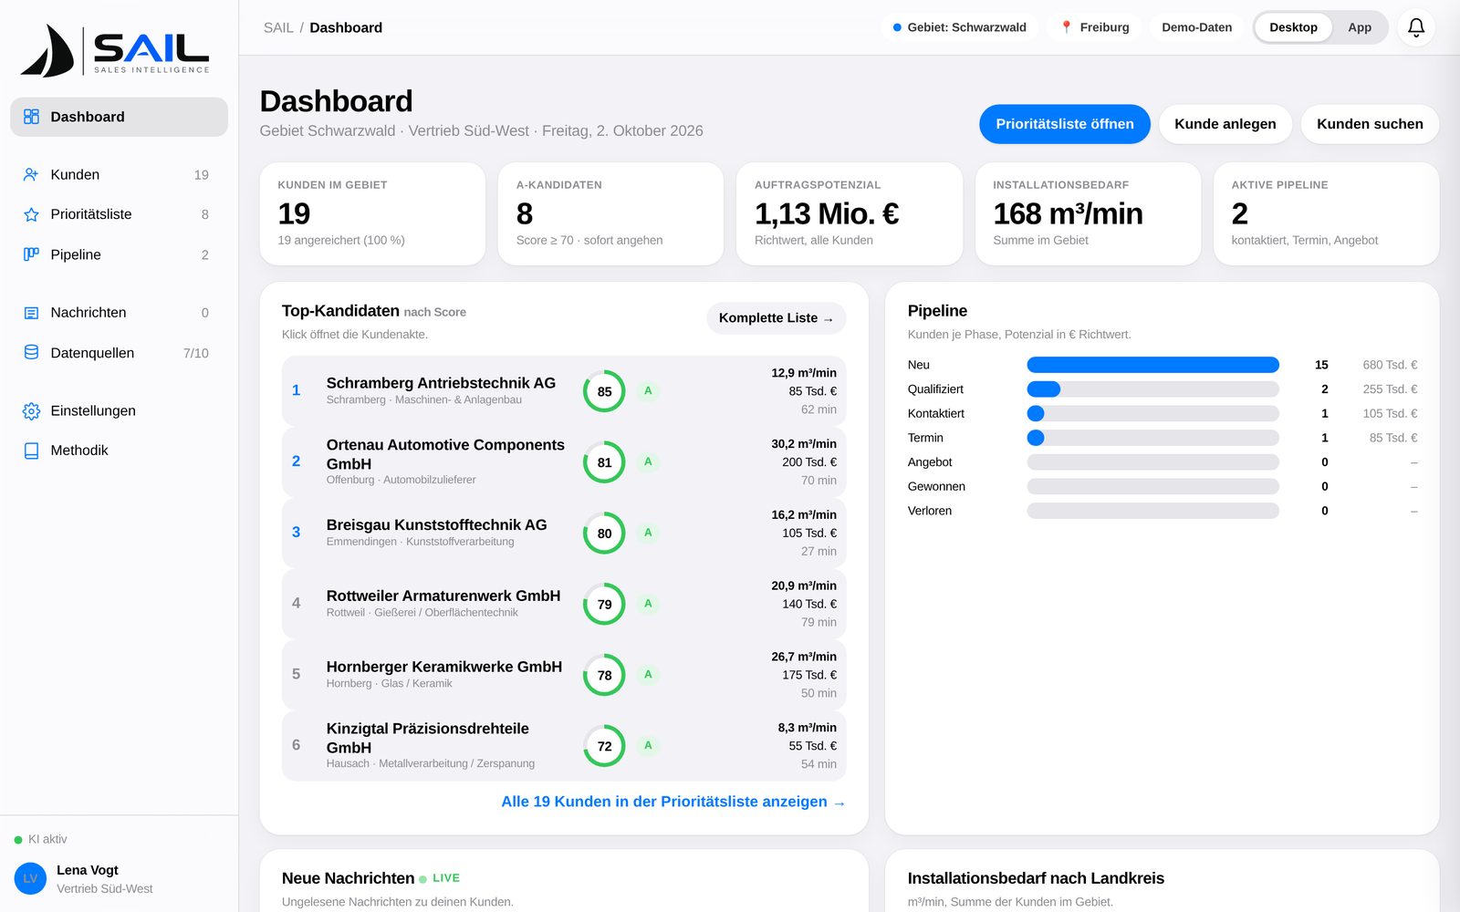Click the Installationsbedarf 168 m³/min card
Image resolution: width=1460 pixels, height=912 pixels.
click(1088, 214)
